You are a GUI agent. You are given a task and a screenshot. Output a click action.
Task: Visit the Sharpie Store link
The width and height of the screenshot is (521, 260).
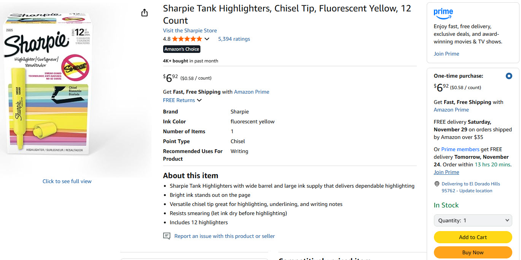coord(190,30)
